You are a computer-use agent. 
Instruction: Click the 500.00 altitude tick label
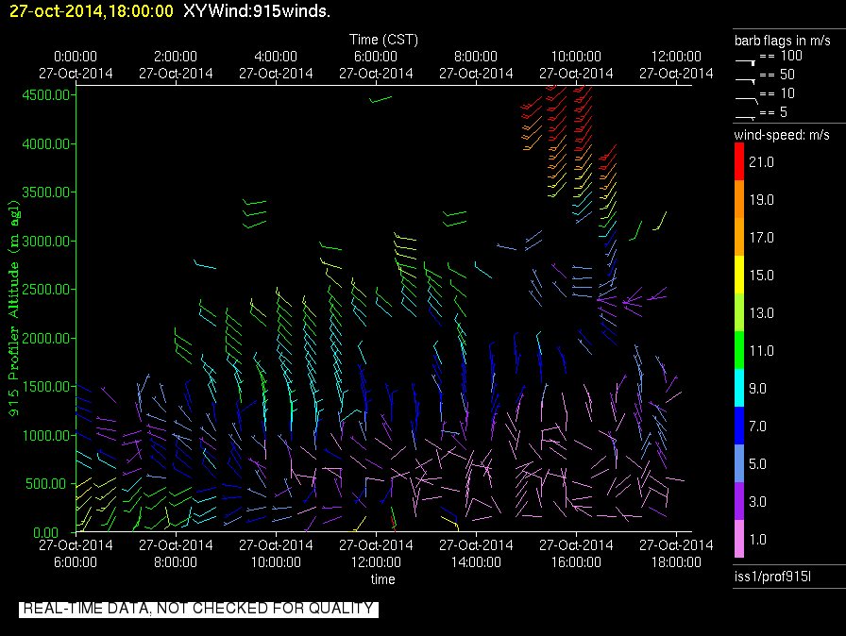pos(47,483)
